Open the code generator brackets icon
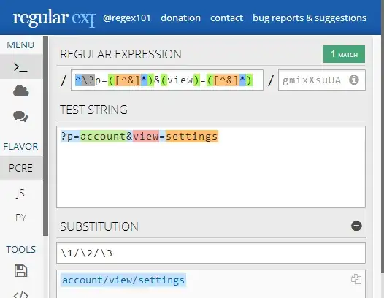Screen dimensions: 384x298 pyautogui.click(x=21, y=294)
